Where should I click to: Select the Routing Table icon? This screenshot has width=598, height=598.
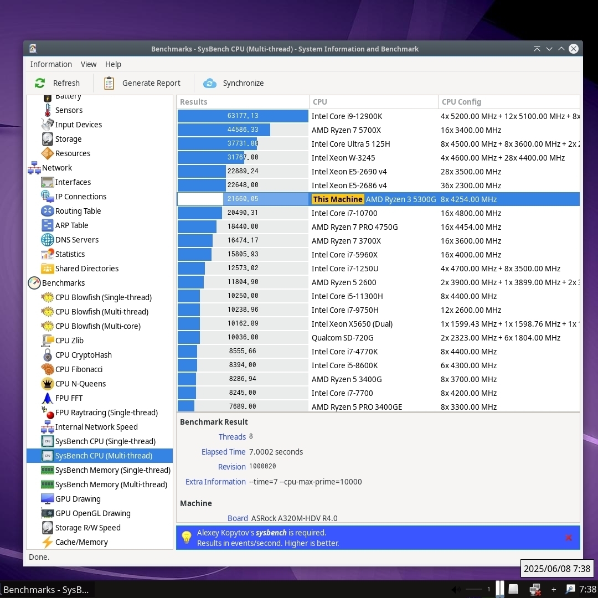[47, 211]
